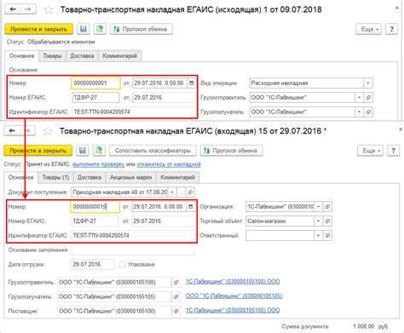Open Протокол обмена in the incoming window
This screenshot has width=404, height=333.
click(231, 151)
